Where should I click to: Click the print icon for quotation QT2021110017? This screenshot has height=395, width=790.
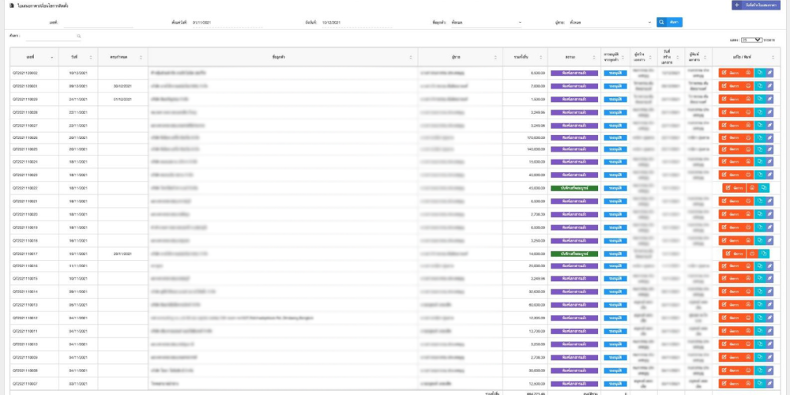pyautogui.click(x=752, y=254)
